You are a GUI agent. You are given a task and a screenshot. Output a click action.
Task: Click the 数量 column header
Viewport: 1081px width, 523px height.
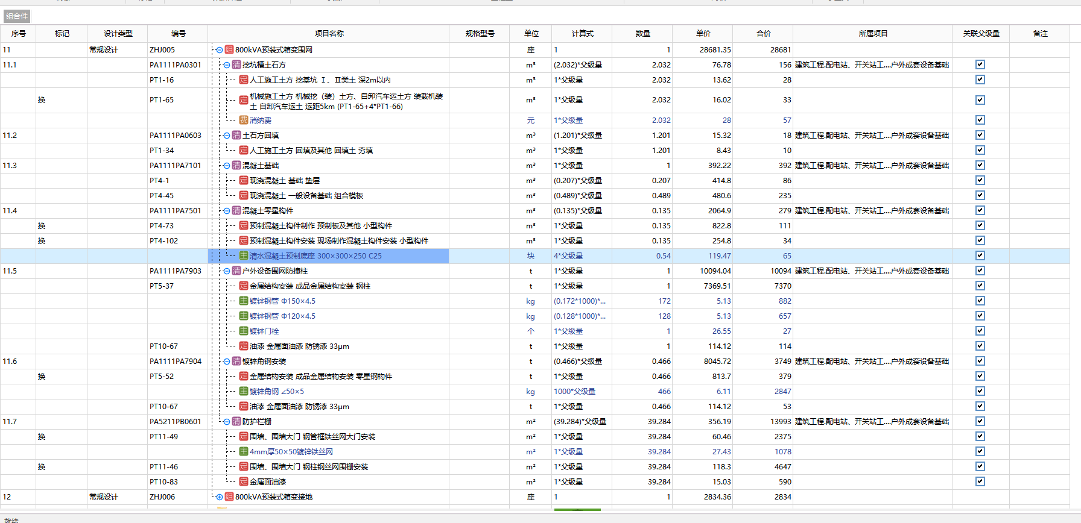tap(642, 34)
